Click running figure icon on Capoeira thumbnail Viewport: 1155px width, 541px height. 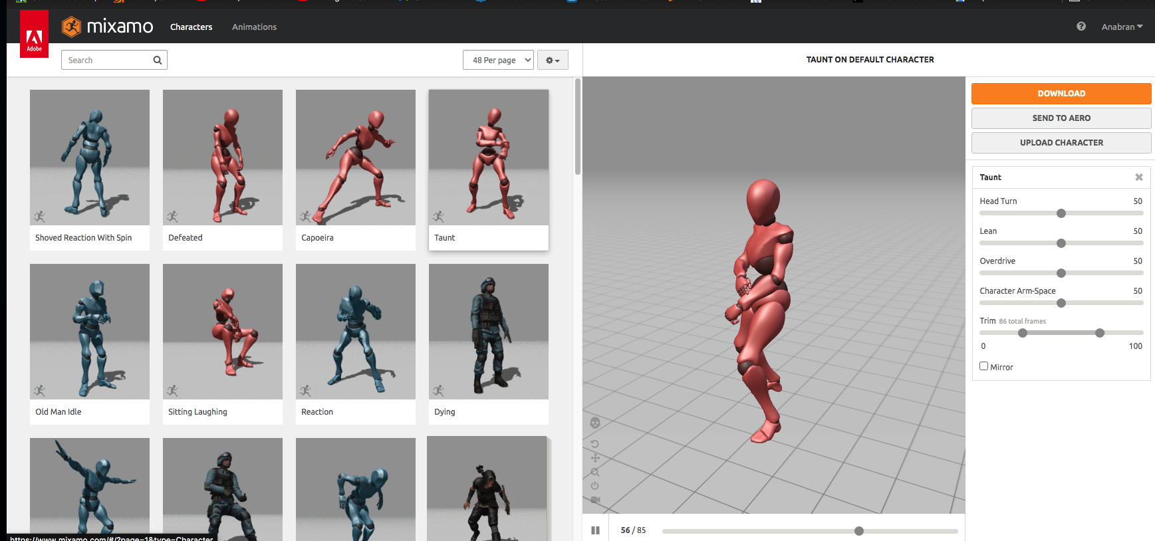(x=305, y=217)
